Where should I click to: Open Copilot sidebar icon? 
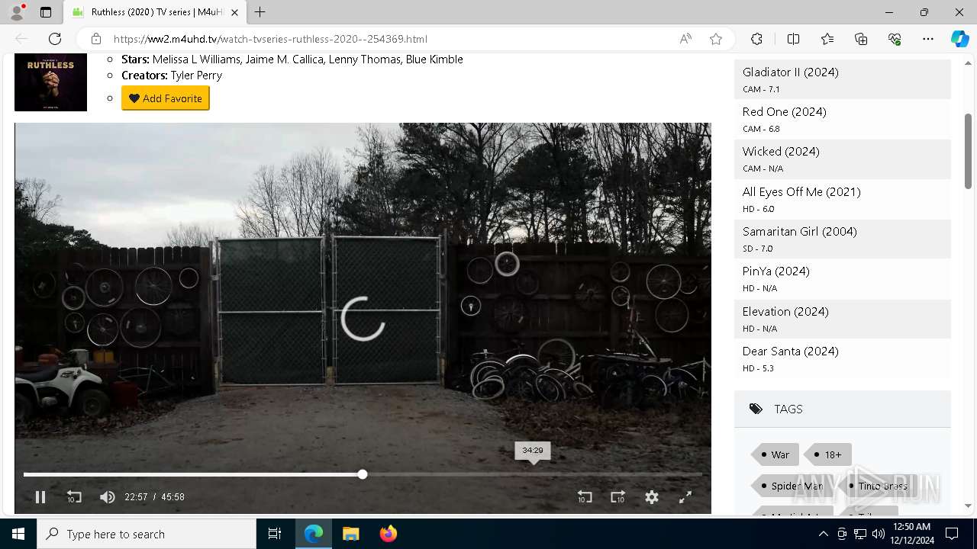[x=959, y=39]
